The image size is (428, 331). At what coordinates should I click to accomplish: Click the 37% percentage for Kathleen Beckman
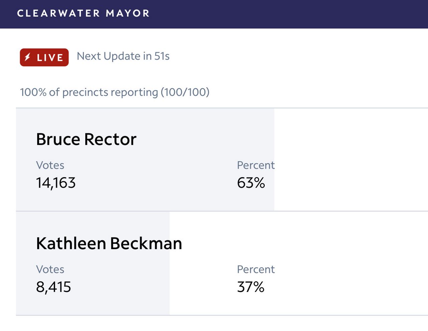coord(251,287)
